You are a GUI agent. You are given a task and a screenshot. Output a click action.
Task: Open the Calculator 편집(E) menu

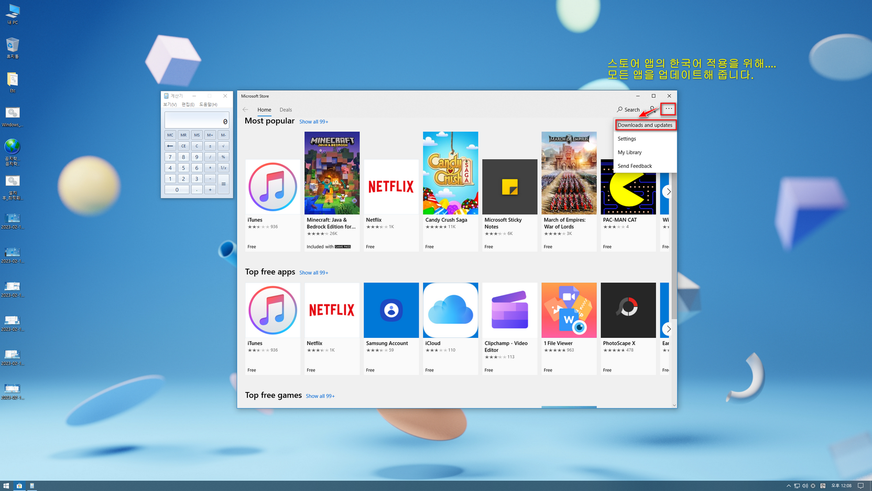(188, 104)
